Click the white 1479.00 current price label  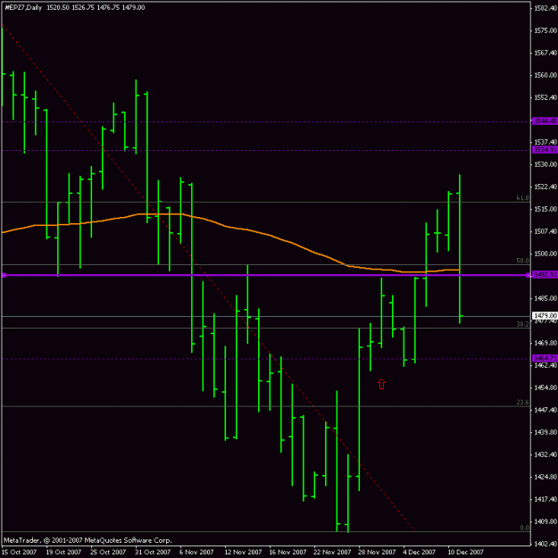(x=545, y=316)
